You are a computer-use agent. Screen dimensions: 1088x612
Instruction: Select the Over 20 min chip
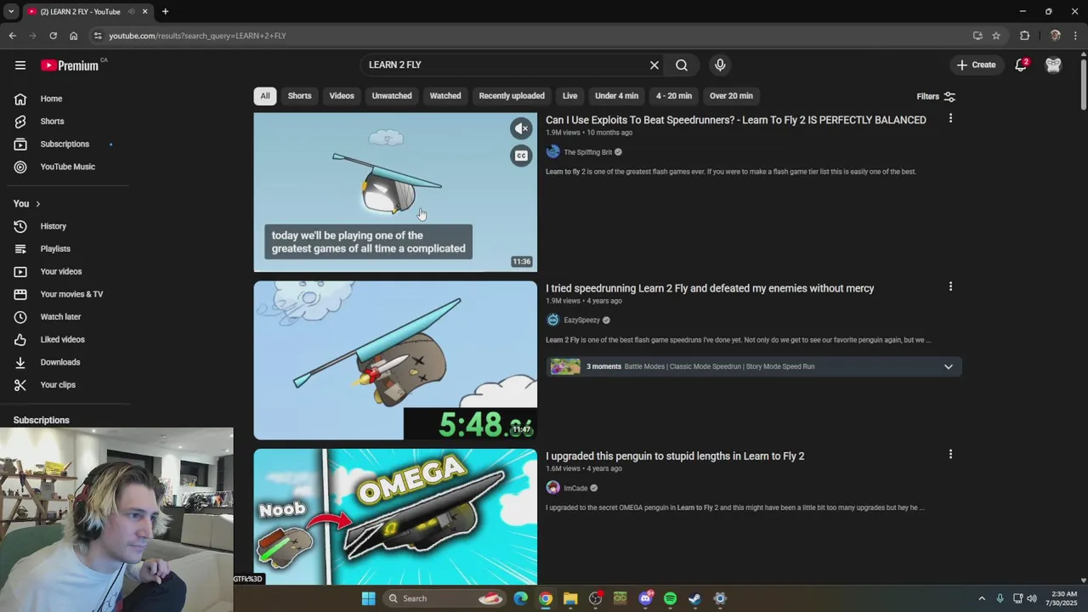click(x=731, y=96)
